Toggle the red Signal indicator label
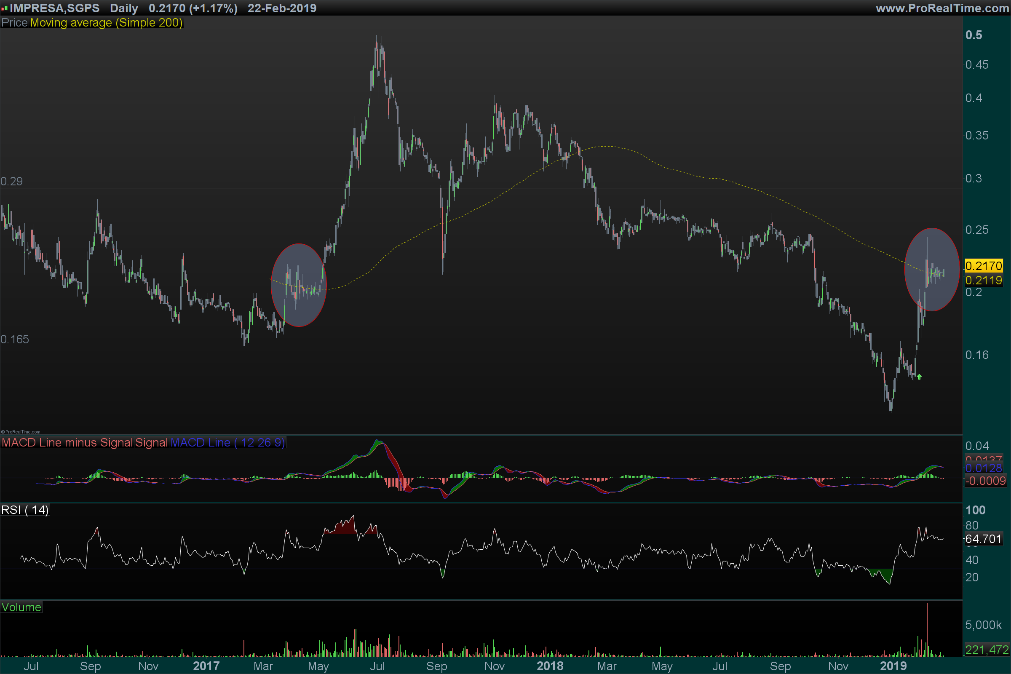This screenshot has height=674, width=1011. click(x=151, y=443)
